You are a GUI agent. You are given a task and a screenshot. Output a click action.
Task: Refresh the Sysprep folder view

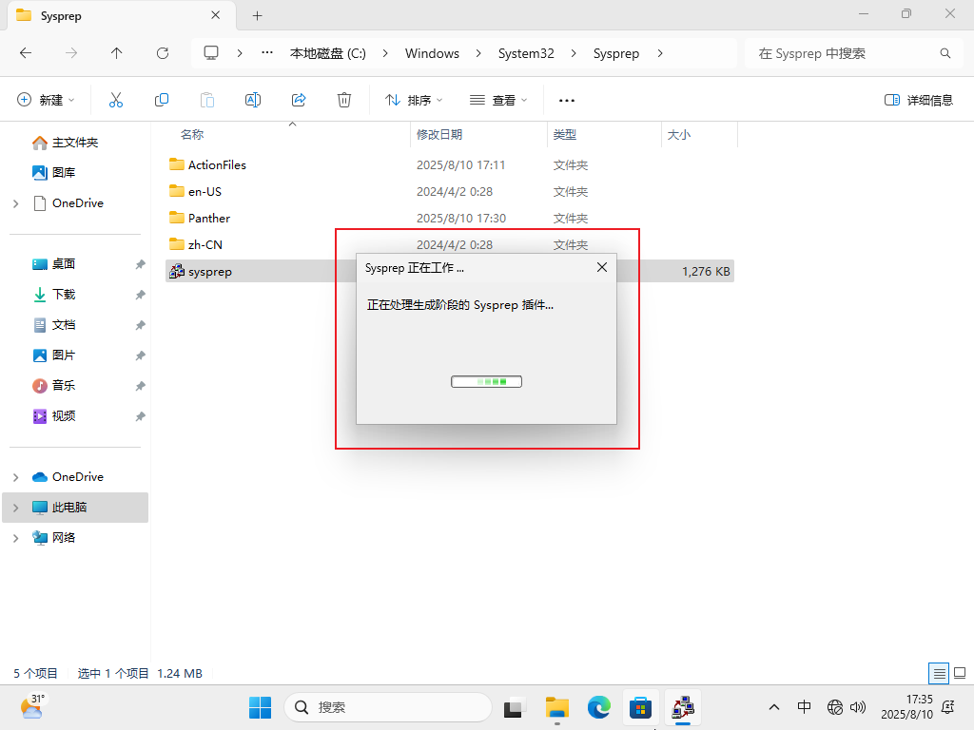click(163, 53)
